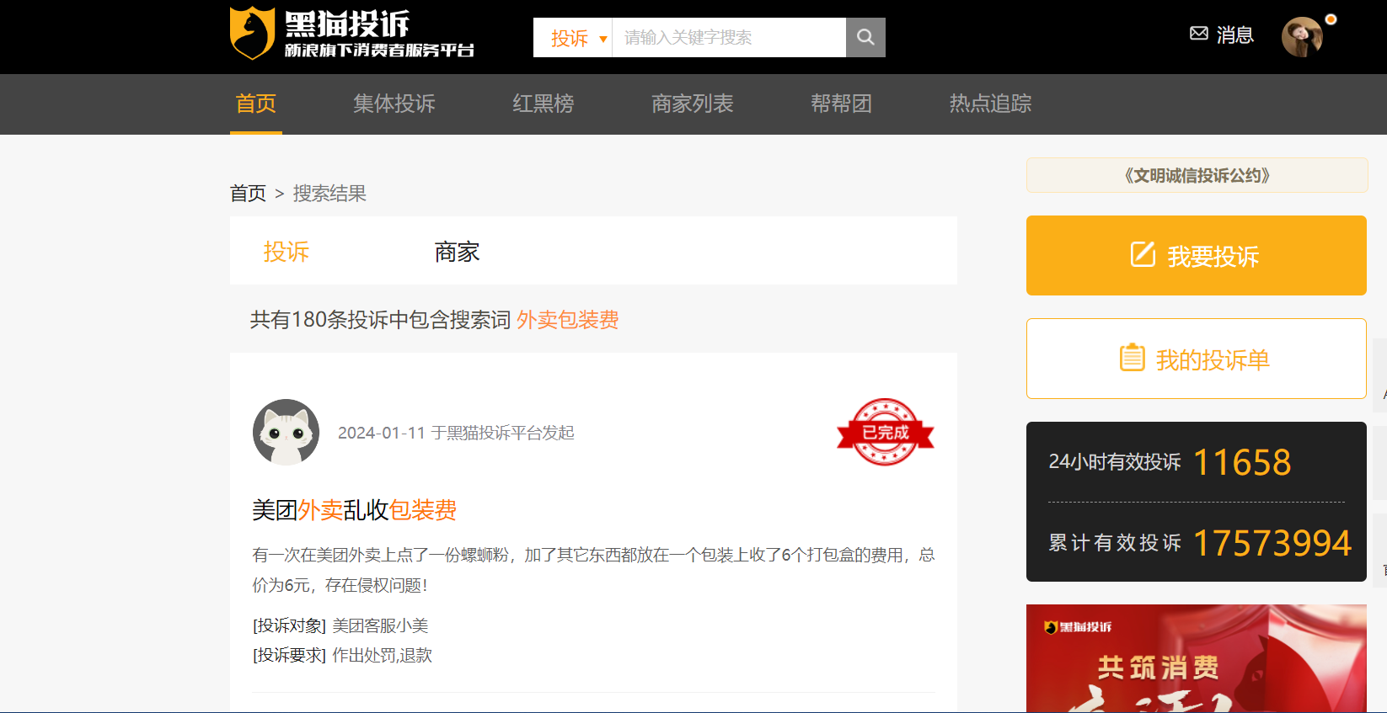
Task: Open the 我的投诉单 button
Action: click(x=1197, y=359)
